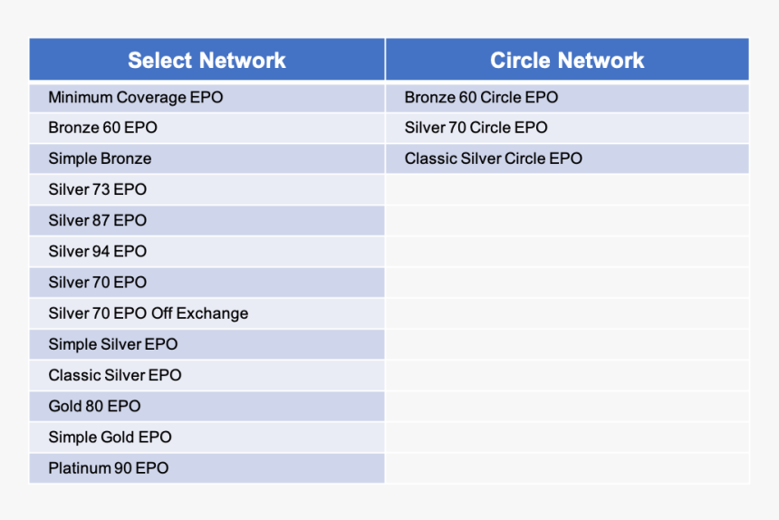
Task: Click the Silver 87 EPO entry
Action: click(x=207, y=220)
